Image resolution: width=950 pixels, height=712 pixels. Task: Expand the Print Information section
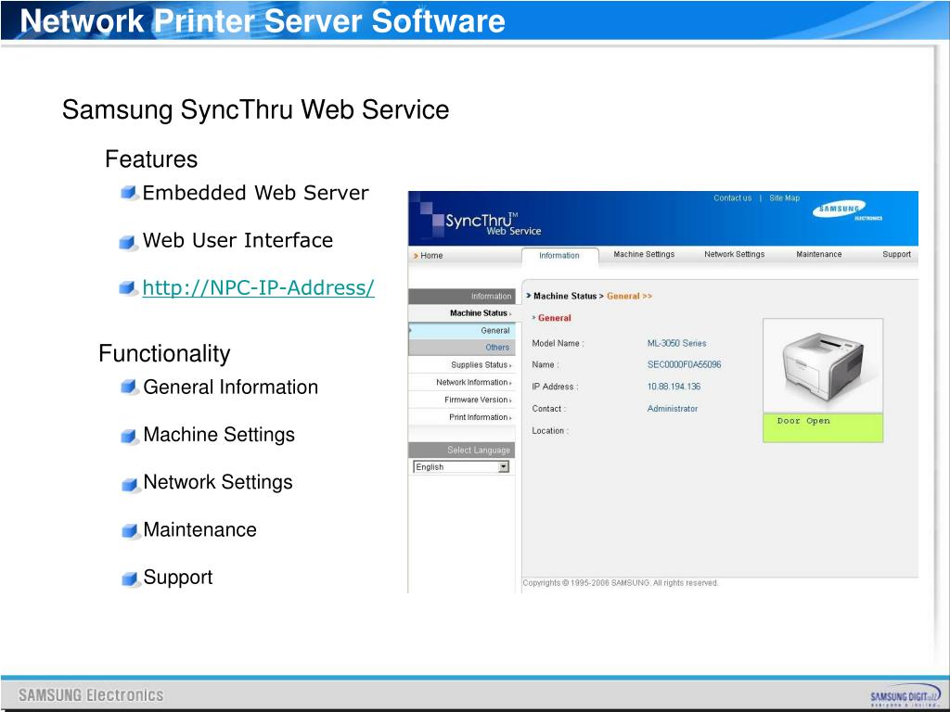pyautogui.click(x=462, y=417)
